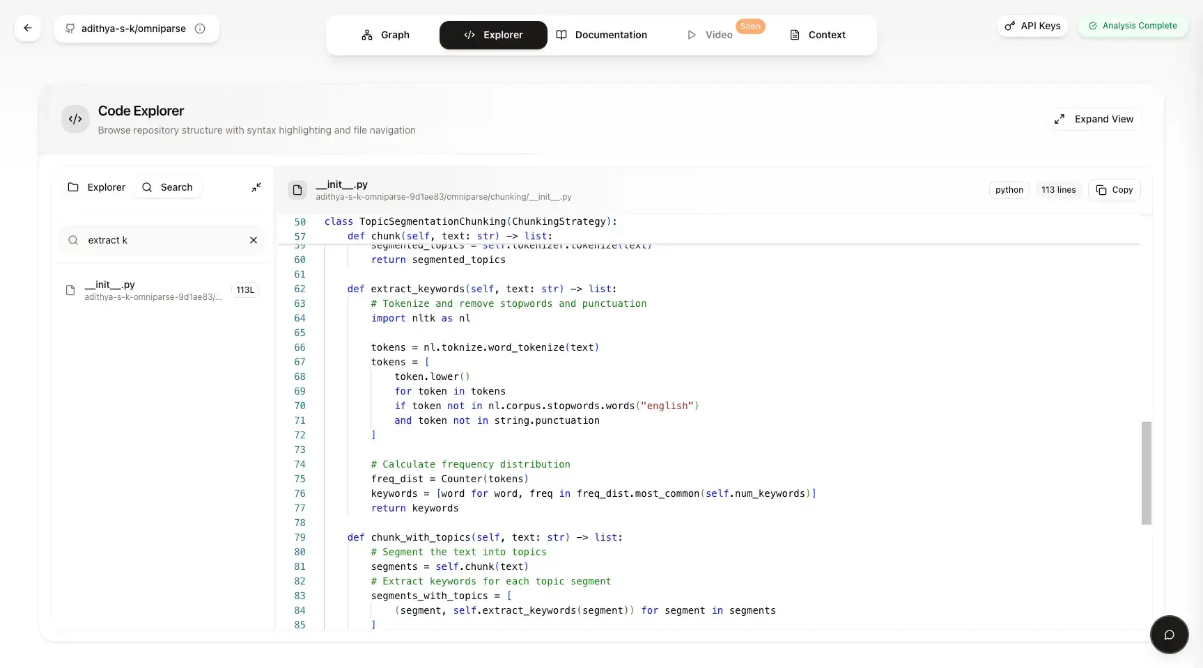
Task: Click the Code Explorer header icon
Action: [x=75, y=119]
